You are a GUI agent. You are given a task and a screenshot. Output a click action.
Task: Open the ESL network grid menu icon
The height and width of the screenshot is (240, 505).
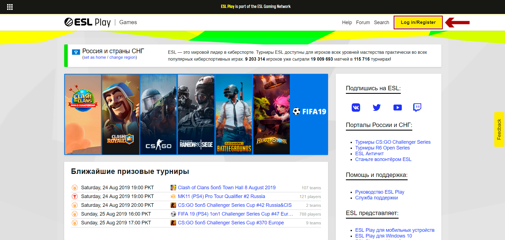pyautogui.click(x=10, y=7)
